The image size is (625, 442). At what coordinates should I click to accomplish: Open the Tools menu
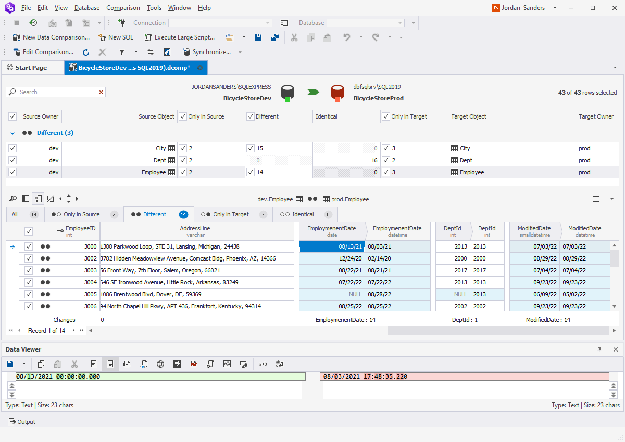click(154, 8)
